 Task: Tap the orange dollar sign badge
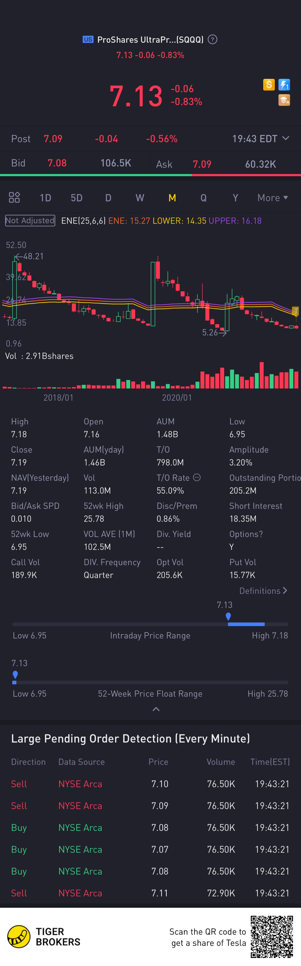pos(269,85)
